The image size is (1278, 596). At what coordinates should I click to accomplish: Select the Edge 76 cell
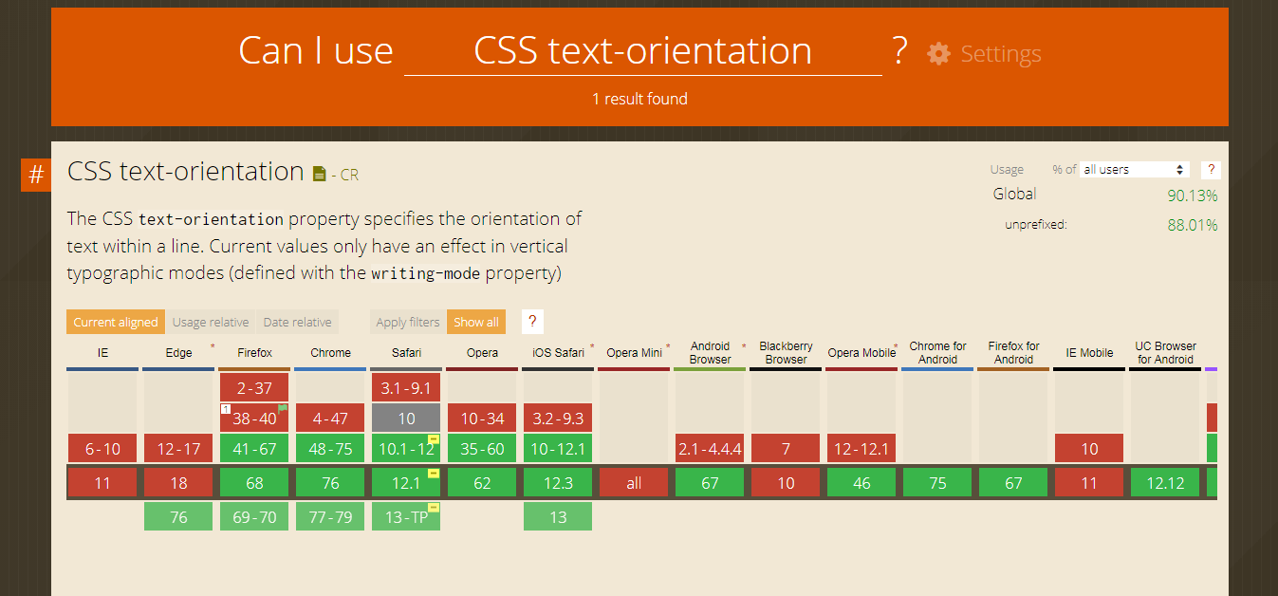pos(178,517)
